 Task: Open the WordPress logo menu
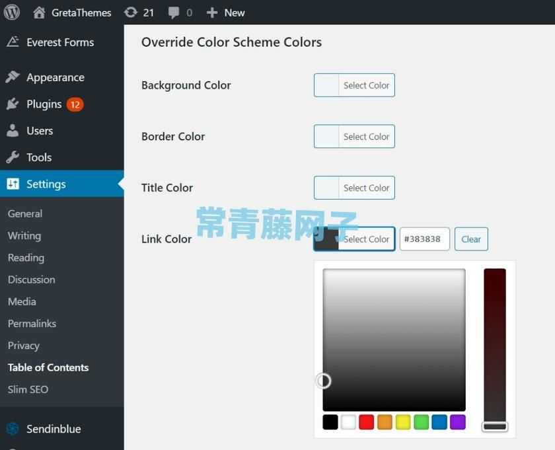tap(12, 13)
